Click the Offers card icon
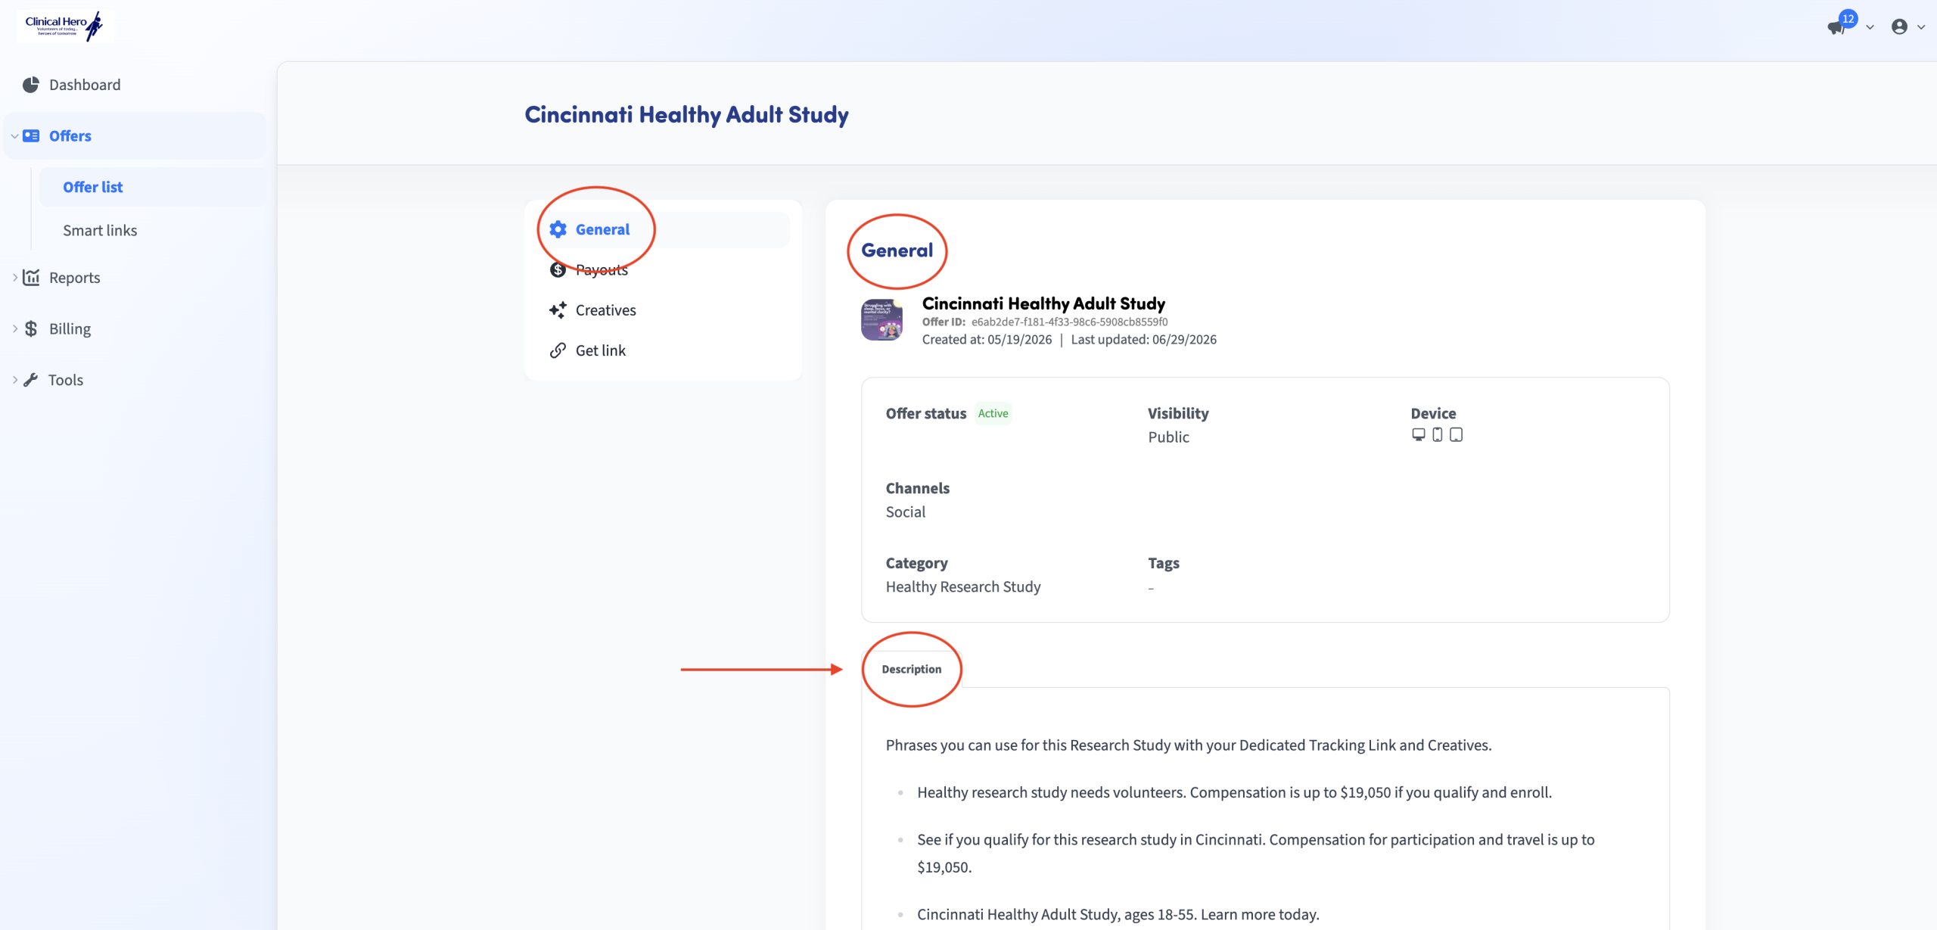The height and width of the screenshot is (930, 1937). (x=31, y=135)
